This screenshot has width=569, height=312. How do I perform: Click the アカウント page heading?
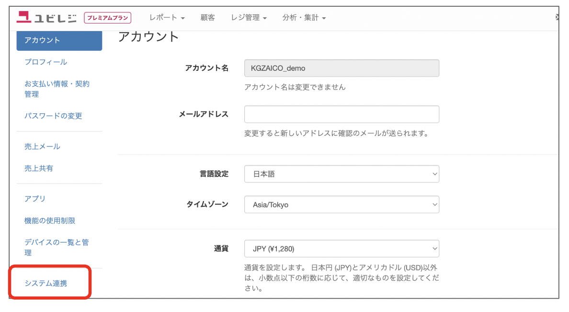point(148,36)
